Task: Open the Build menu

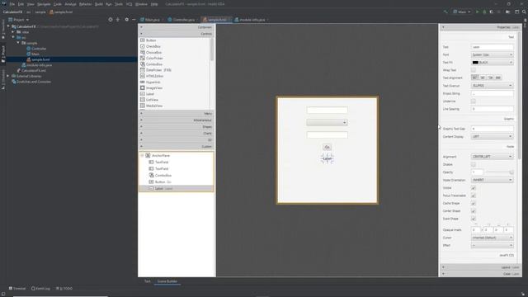Action: tap(99, 4)
